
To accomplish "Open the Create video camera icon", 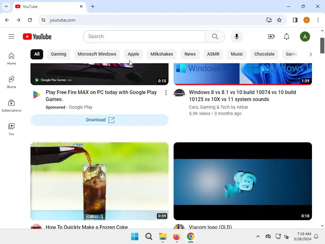I will (x=271, y=37).
